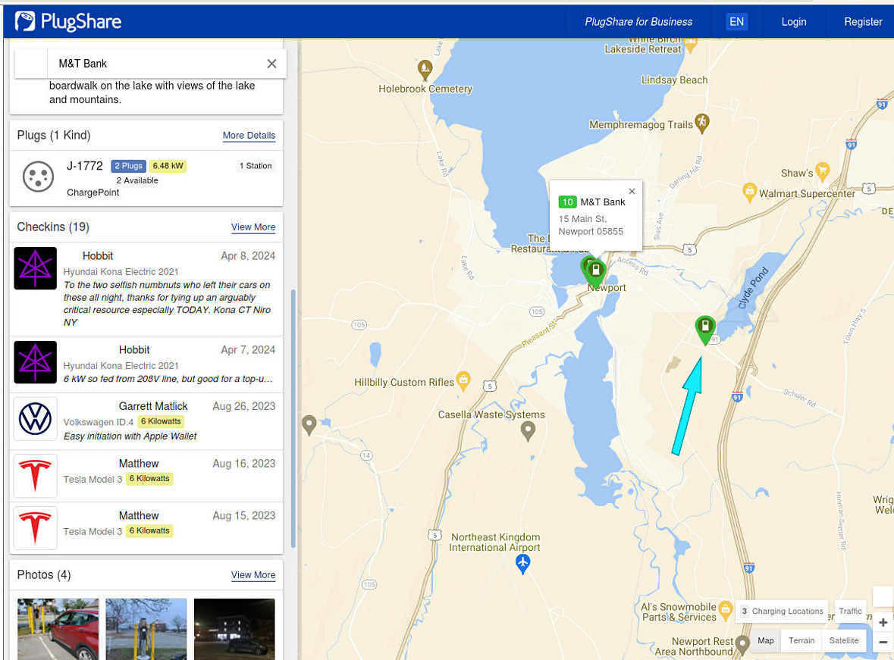
Task: Click the Walmart Supercenter shopping pin
Action: pos(750,189)
